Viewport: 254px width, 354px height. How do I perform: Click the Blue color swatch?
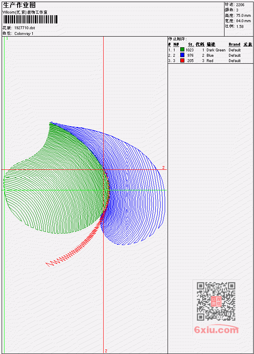182,55
